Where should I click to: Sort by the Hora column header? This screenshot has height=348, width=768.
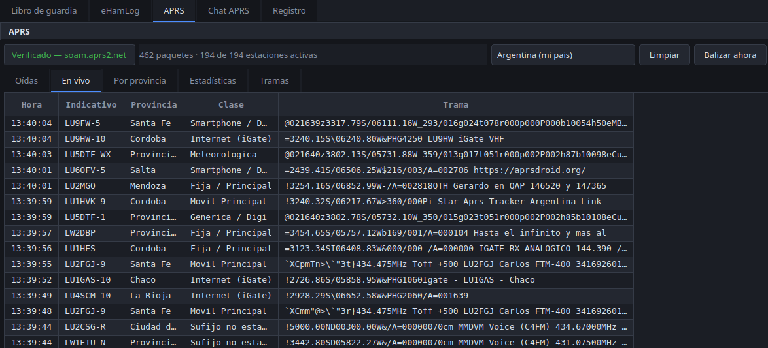pos(32,104)
